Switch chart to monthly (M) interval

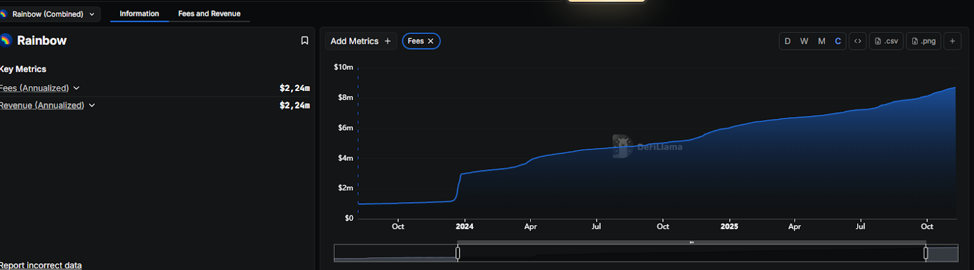pos(821,41)
